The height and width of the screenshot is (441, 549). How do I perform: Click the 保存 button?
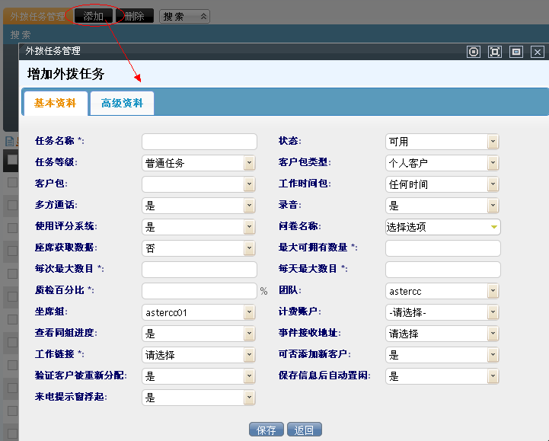point(267,430)
